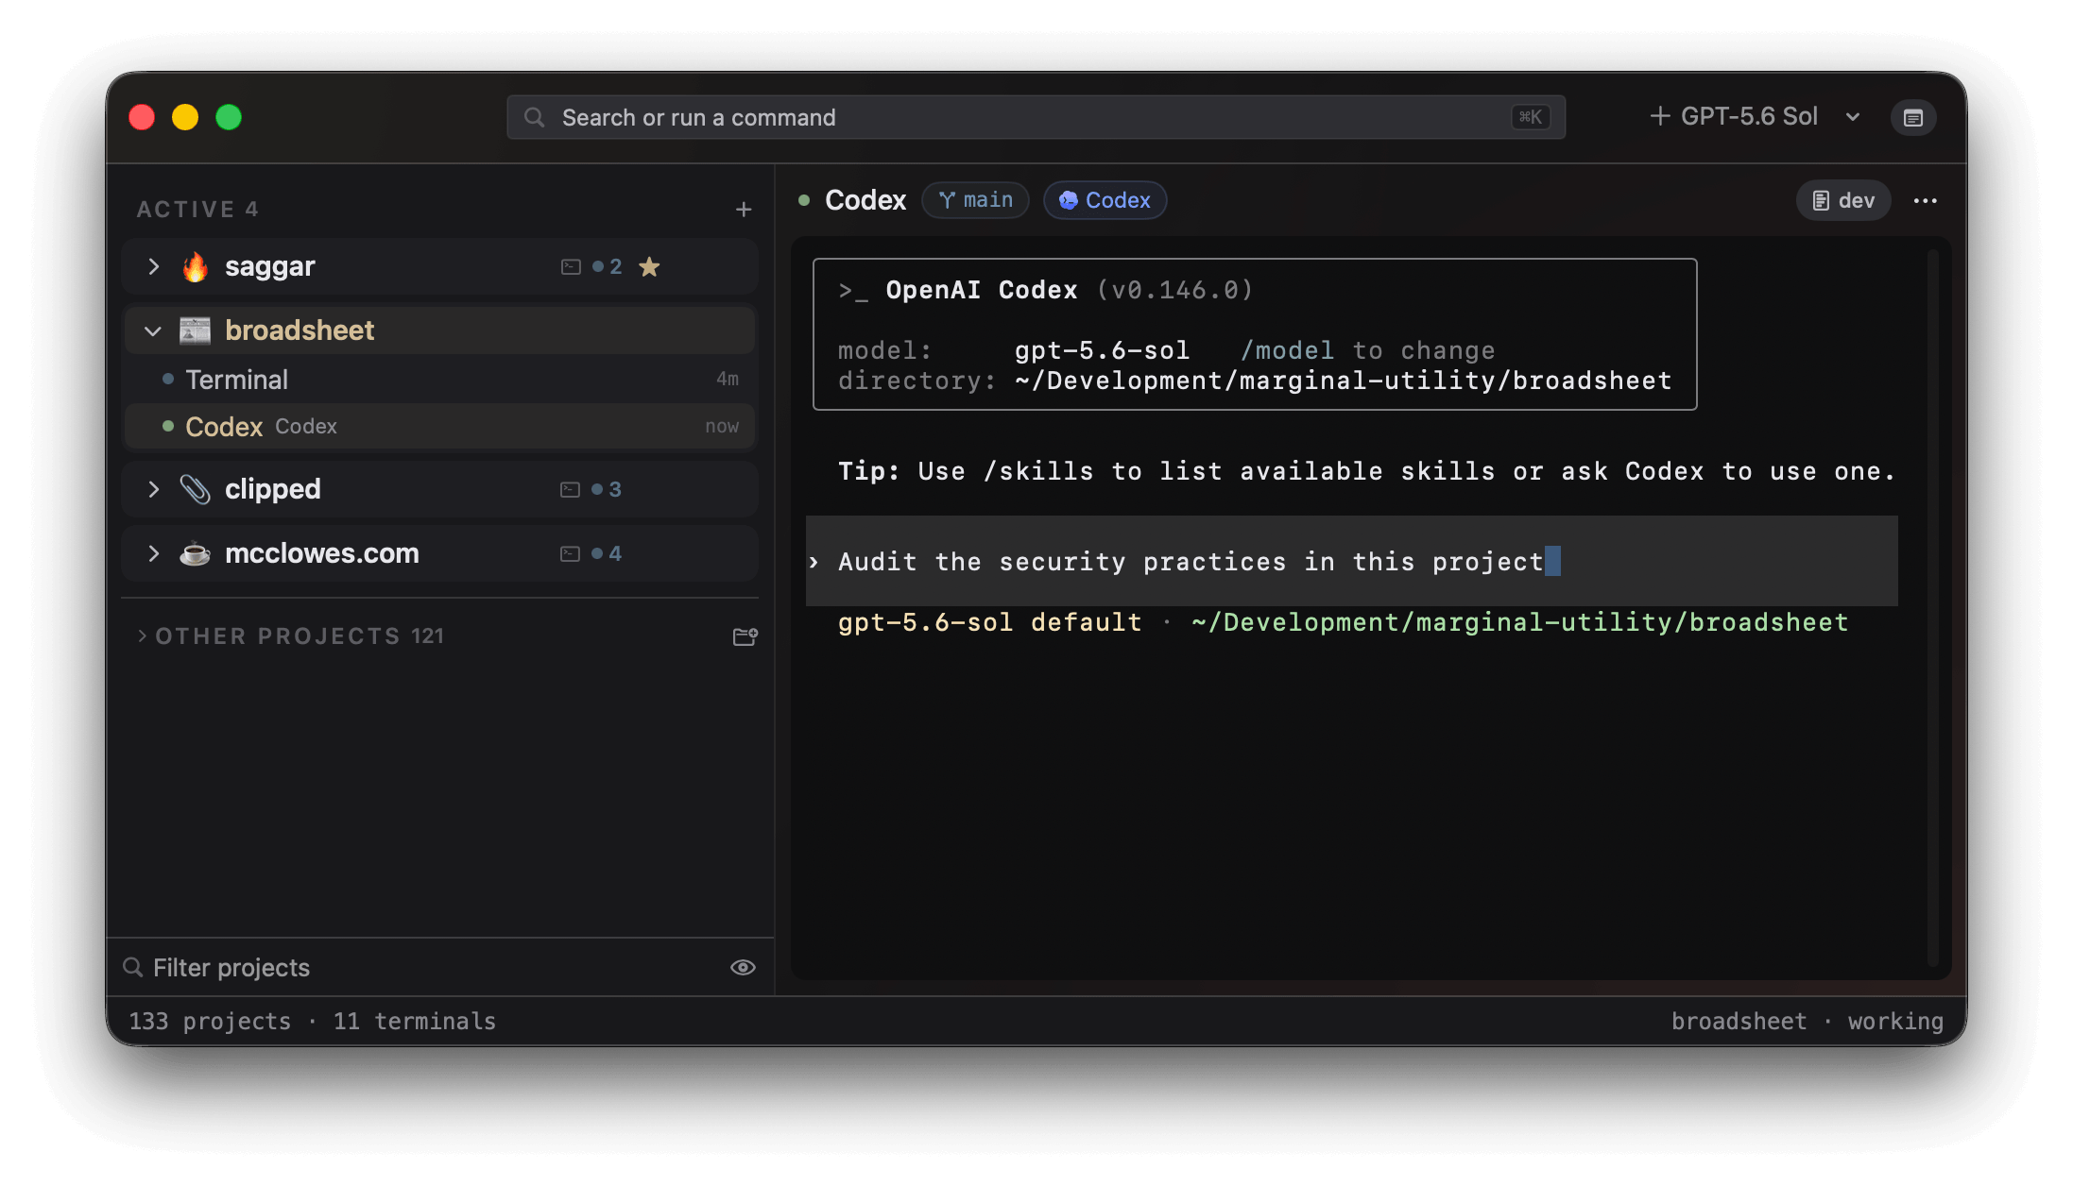Add a new active project with plus icon
2073x1186 pixels.
point(744,210)
